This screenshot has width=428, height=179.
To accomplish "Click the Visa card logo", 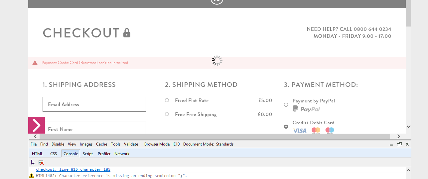I will [x=300, y=131].
